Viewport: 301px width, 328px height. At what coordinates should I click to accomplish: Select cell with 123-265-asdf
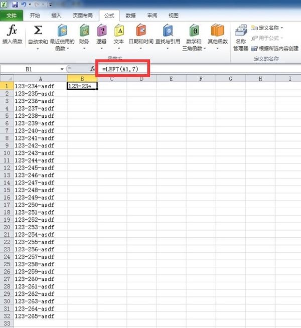tap(41, 316)
